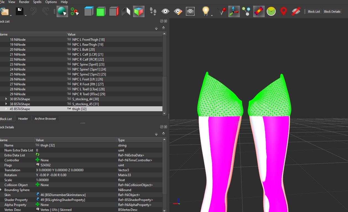Switch to the Archive Browser tab

tap(45, 119)
